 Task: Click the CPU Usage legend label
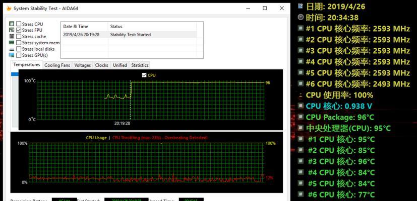[x=96, y=138]
